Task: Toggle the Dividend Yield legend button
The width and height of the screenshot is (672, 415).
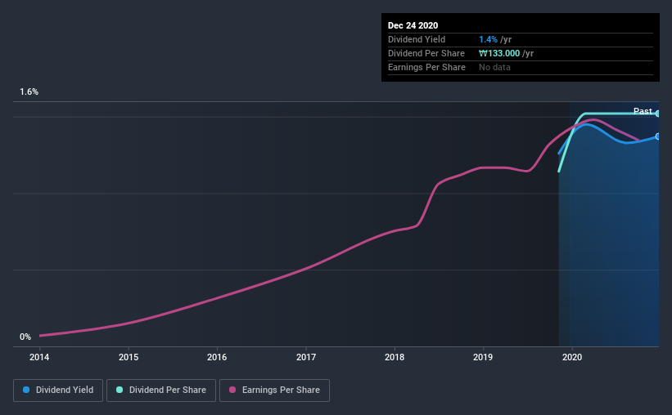Action: 58,390
